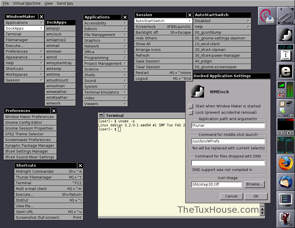The height and width of the screenshot is (228, 295).
Task: Select wmmixer in DockApps menu
Action: 60,51
